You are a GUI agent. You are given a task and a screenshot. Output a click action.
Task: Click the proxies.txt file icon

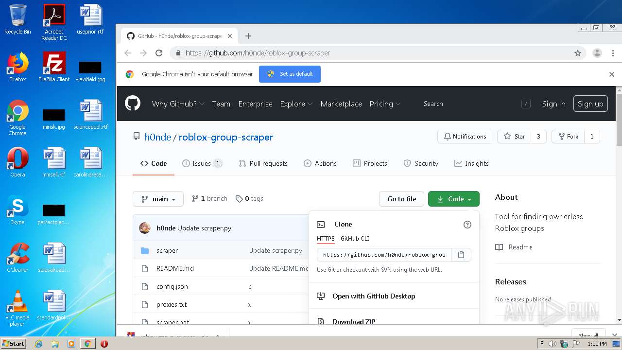pos(144,304)
